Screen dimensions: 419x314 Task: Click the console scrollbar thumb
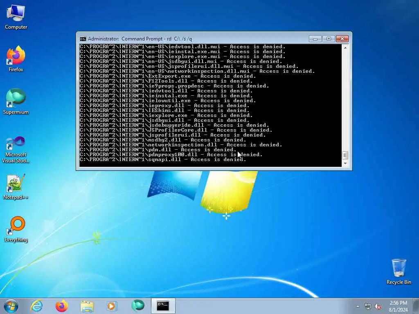click(x=345, y=155)
